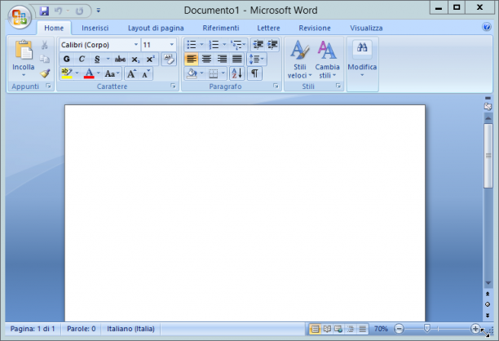The height and width of the screenshot is (341, 499).
Task: Switch to the Inserisci tab
Action: 95,28
